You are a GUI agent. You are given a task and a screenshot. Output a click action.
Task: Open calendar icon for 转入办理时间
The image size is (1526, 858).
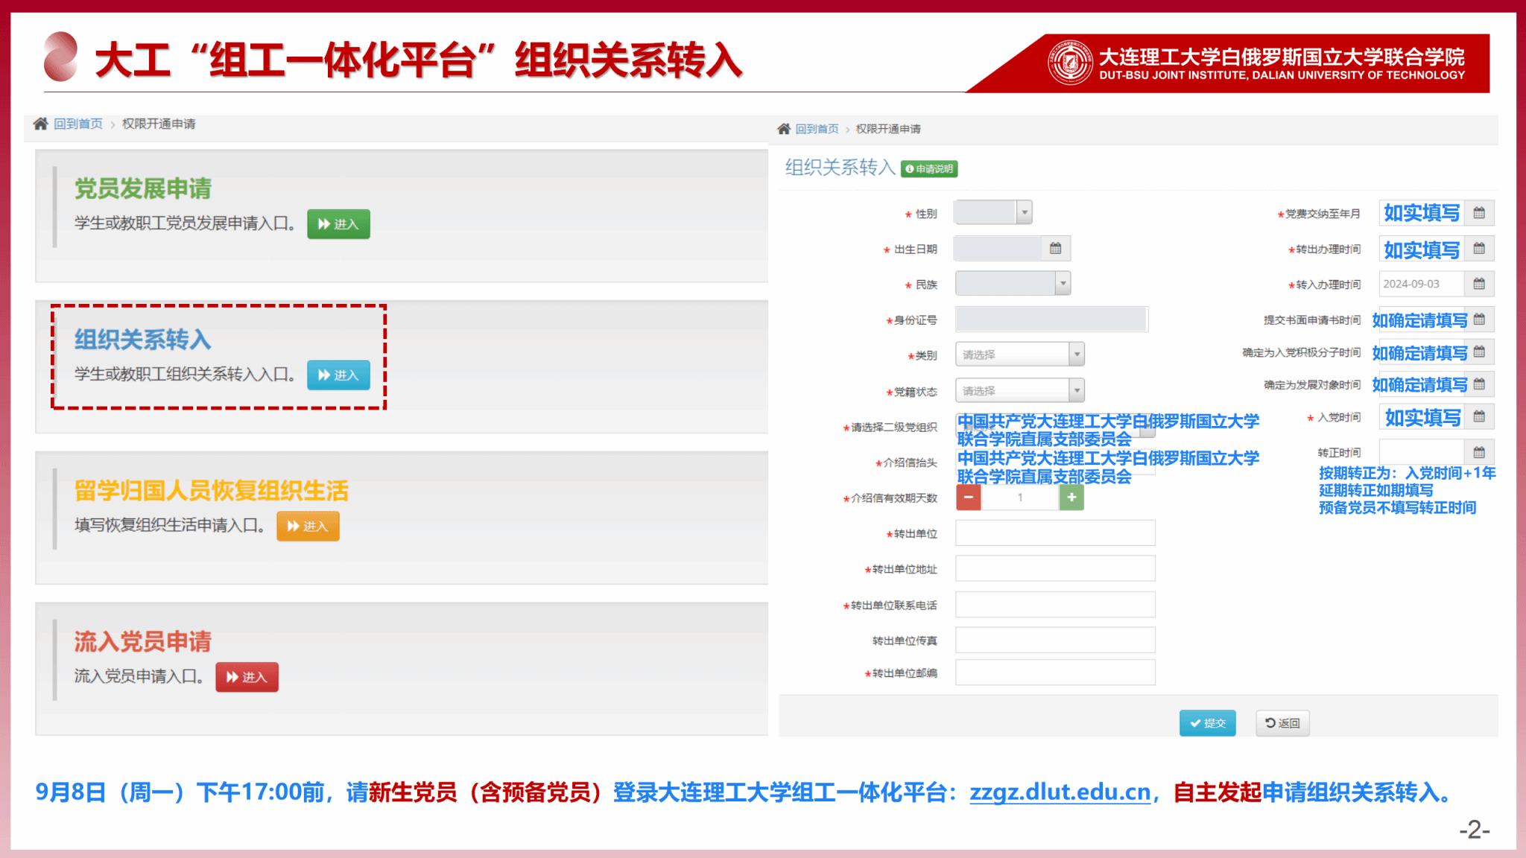pyautogui.click(x=1479, y=284)
